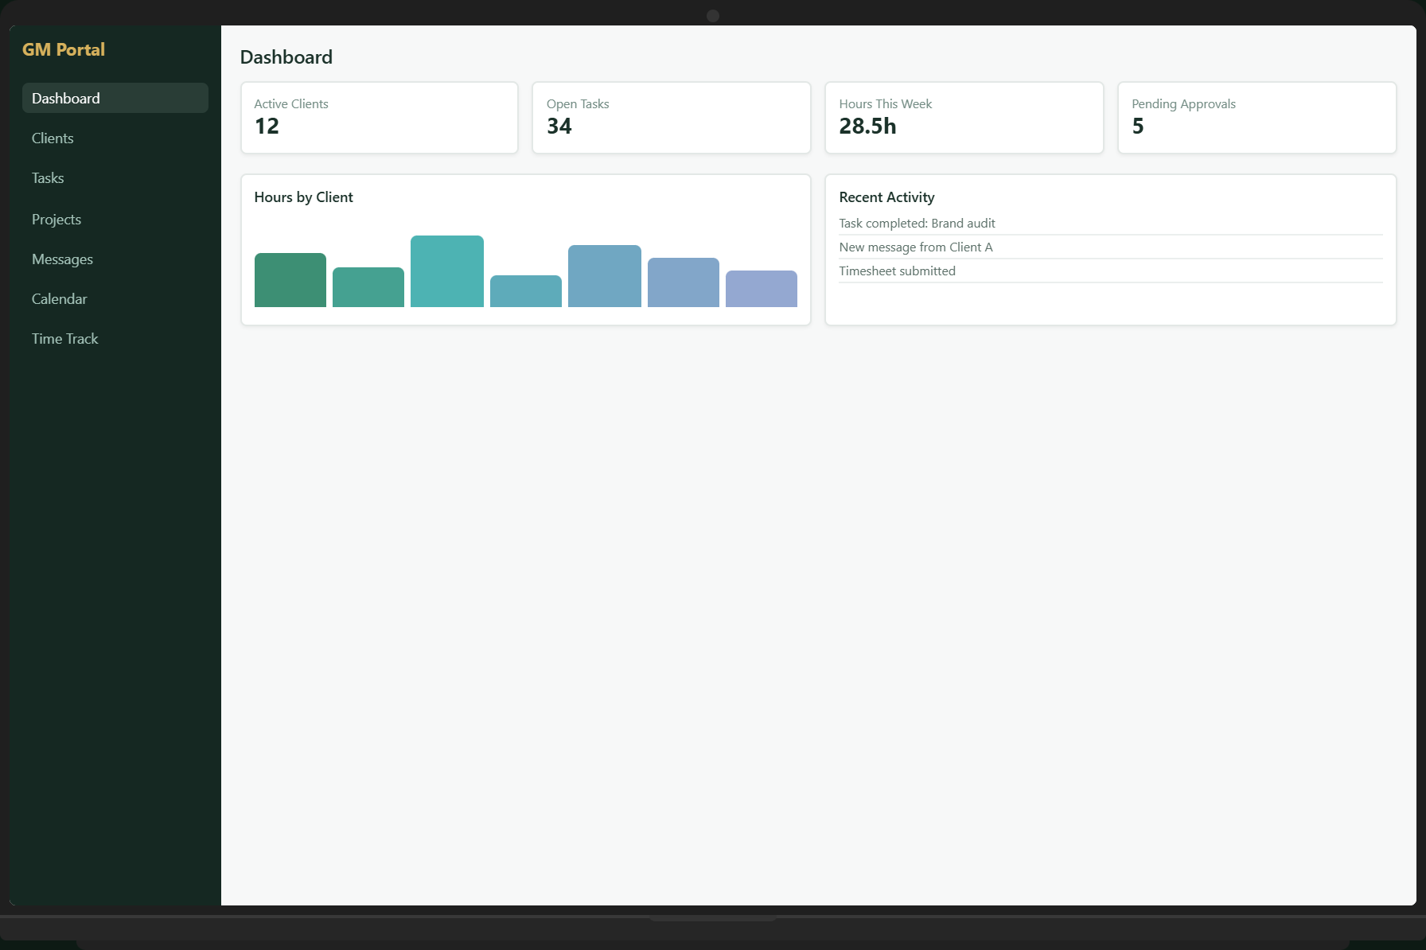The height and width of the screenshot is (950, 1426).
Task: Click the 'Hours by Client' heading
Action: (x=303, y=197)
